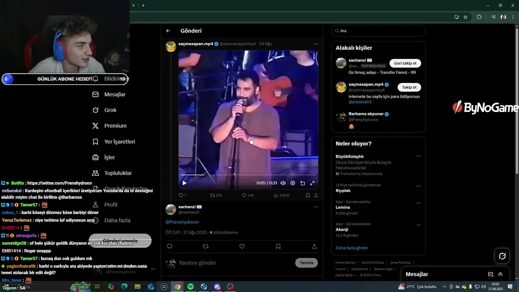Open options for Akanji trend

(x=418, y=225)
